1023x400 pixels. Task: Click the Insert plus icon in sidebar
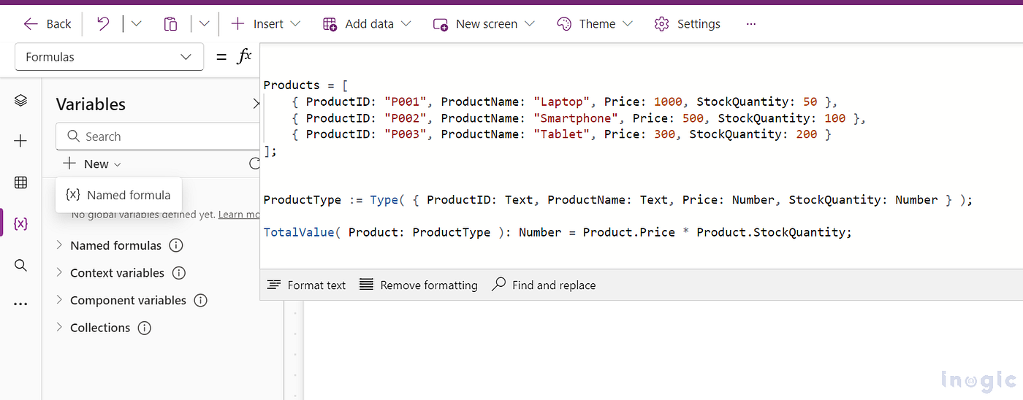point(20,141)
